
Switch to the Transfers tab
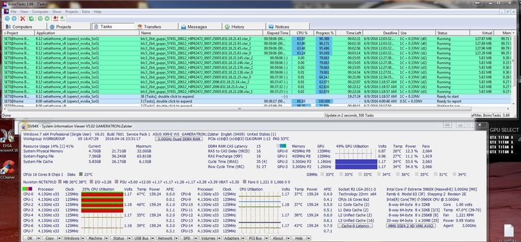(x=156, y=27)
